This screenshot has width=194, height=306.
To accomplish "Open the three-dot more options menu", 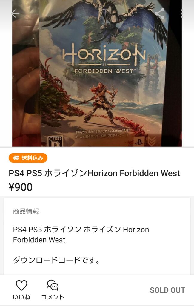I will (x=182, y=14).
